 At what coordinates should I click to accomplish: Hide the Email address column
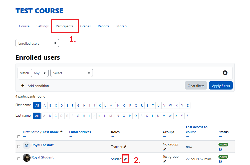(x=71, y=137)
